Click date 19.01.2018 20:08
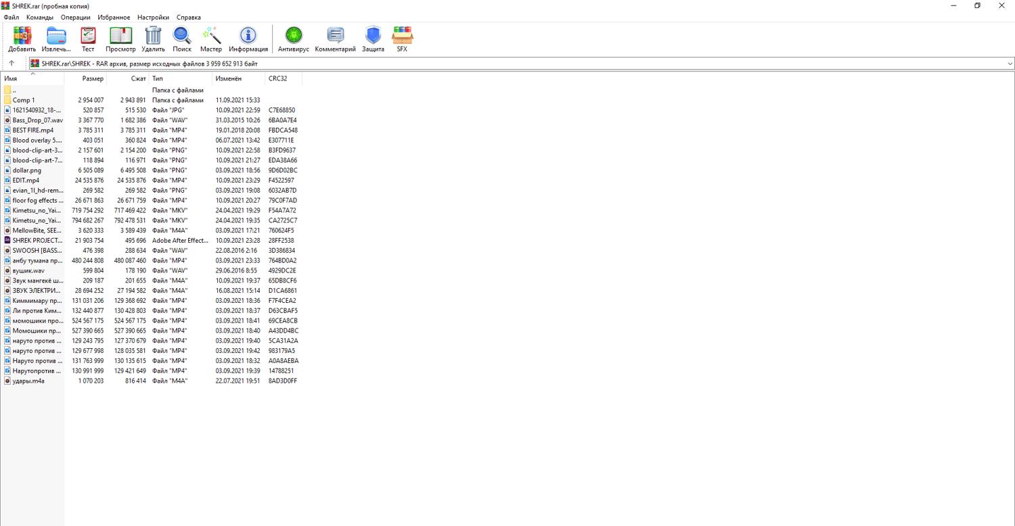1015x526 pixels. pyautogui.click(x=238, y=130)
